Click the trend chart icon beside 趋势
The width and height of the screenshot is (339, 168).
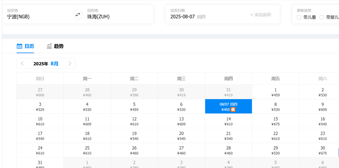[49, 46]
